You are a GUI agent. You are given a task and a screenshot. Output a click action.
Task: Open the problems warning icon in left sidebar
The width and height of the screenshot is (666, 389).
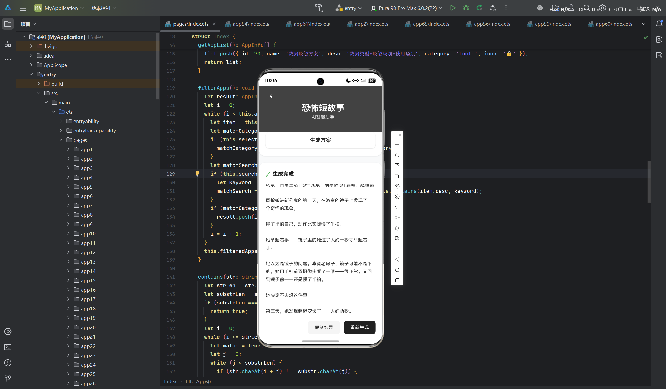point(8,363)
